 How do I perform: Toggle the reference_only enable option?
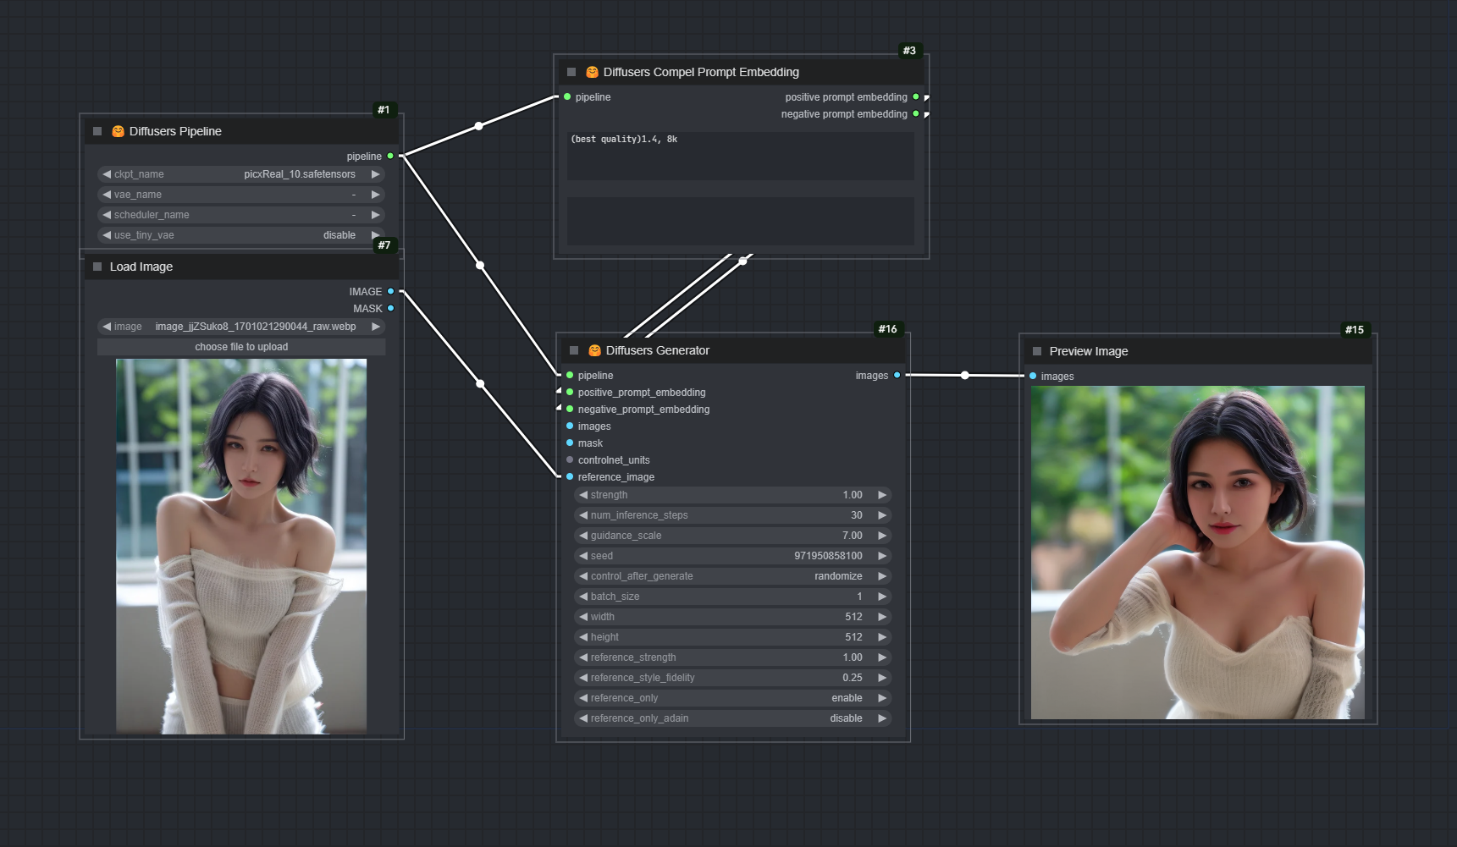[733, 698]
